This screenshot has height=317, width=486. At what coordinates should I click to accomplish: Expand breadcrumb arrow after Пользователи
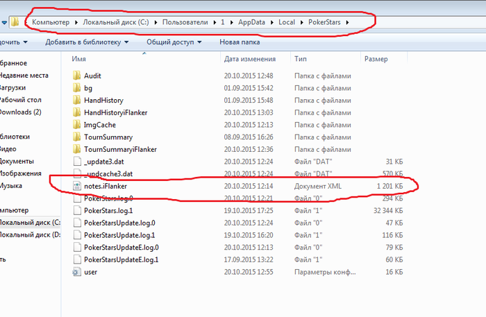click(x=215, y=22)
